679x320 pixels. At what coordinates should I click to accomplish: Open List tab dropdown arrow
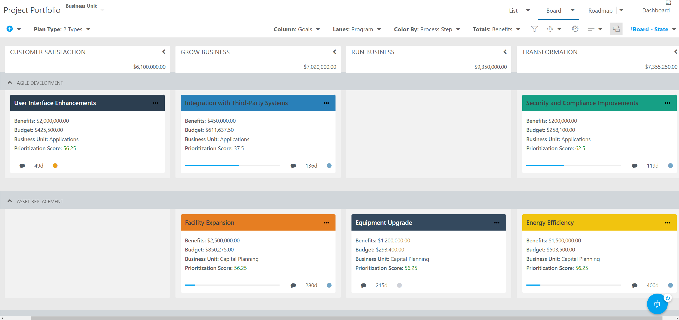528,10
